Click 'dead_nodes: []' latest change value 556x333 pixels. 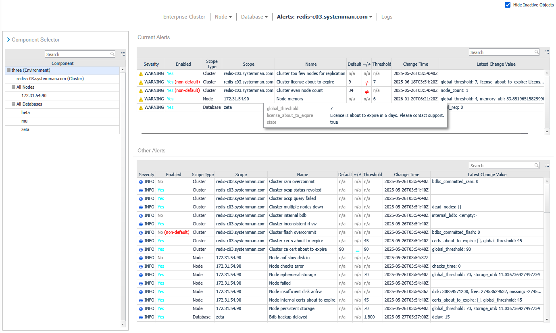point(446,207)
